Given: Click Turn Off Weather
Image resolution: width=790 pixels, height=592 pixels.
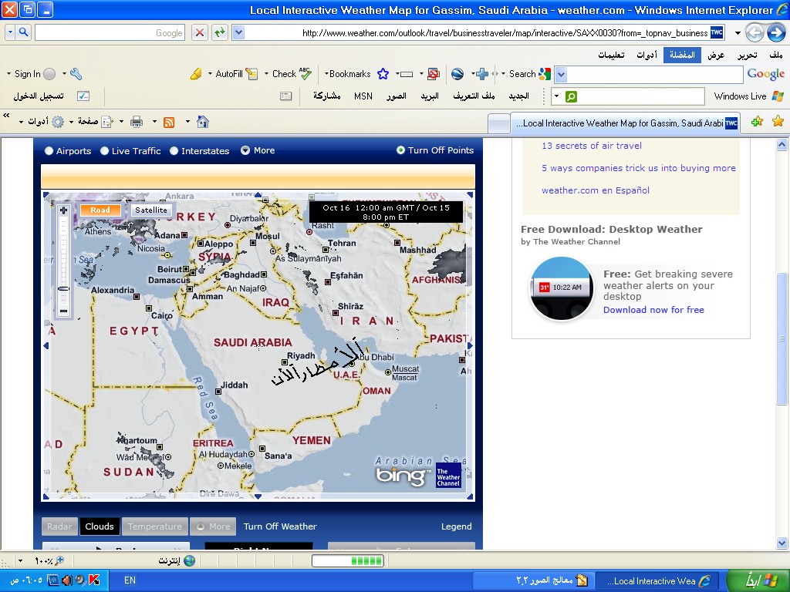Looking at the screenshot, I should pyautogui.click(x=280, y=526).
